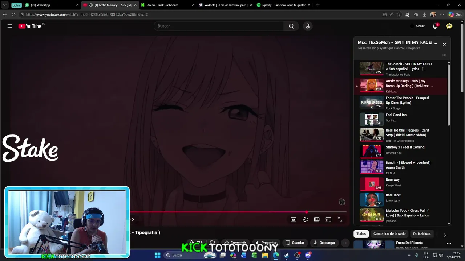This screenshot has height=261, width=465.
Task: Open the Mix playlist three-dot options
Action: 444,55
